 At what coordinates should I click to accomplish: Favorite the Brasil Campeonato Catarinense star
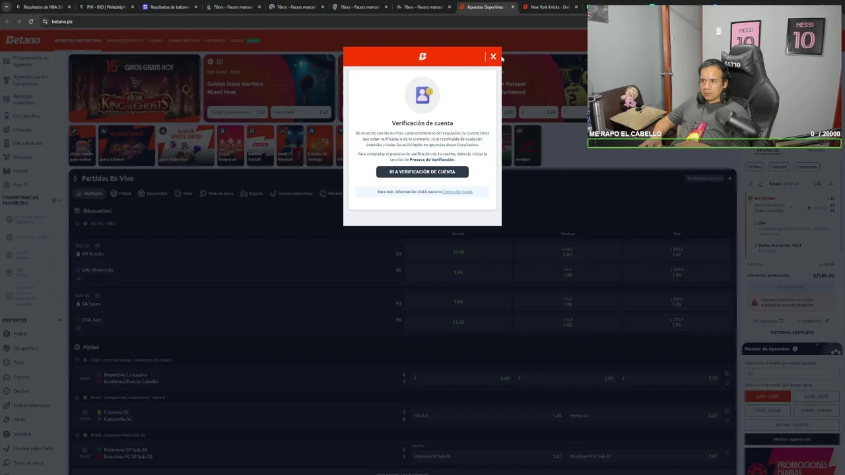tap(77, 398)
